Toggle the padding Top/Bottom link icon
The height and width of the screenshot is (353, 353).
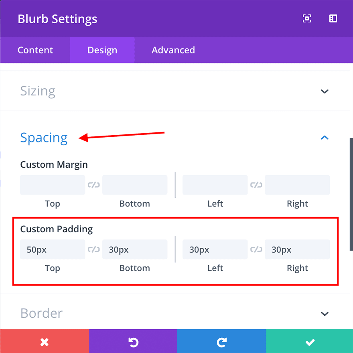pos(94,250)
